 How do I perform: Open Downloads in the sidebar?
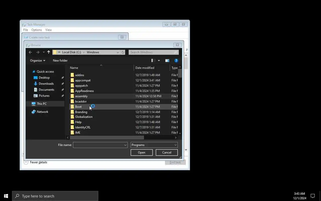tap(46, 84)
